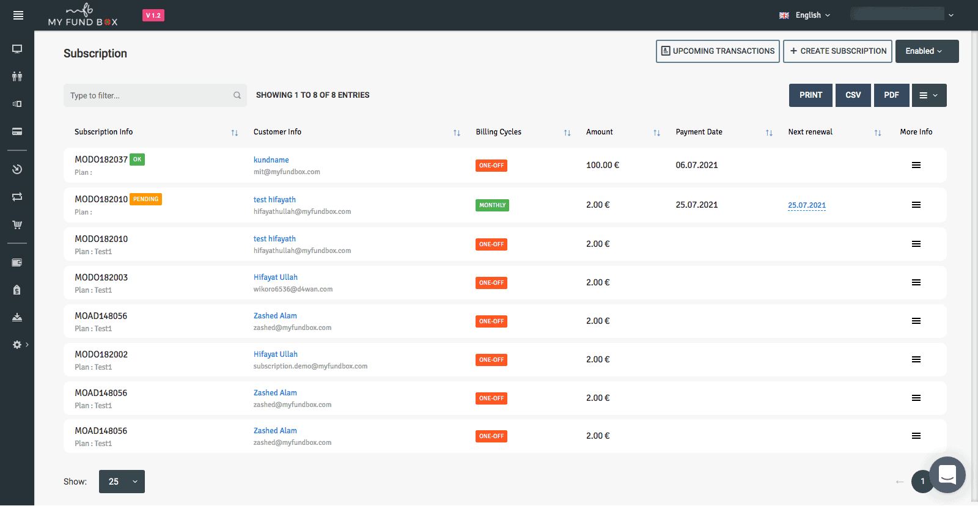Viewport: 978px width, 506px height.
Task: Open the kundname customer link
Action: coord(271,160)
